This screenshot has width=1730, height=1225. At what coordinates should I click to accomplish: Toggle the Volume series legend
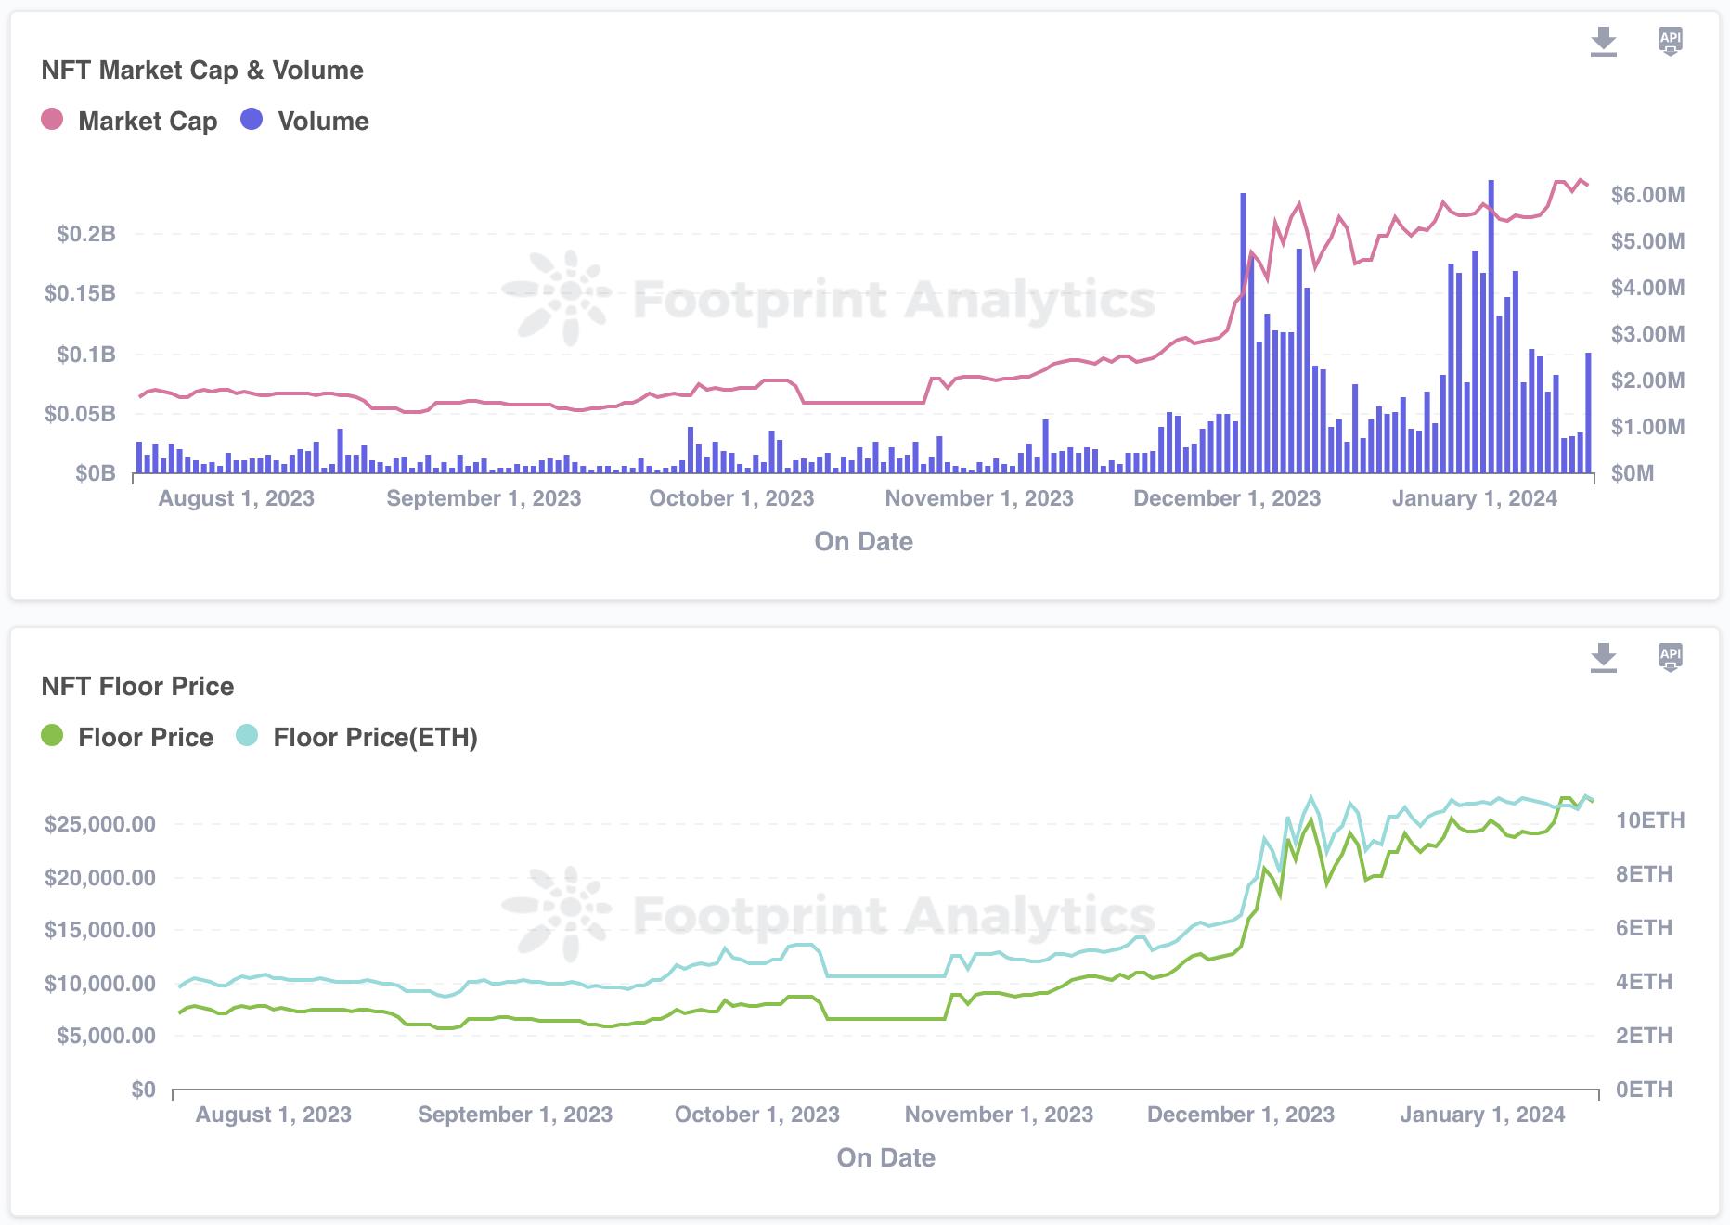[323, 121]
